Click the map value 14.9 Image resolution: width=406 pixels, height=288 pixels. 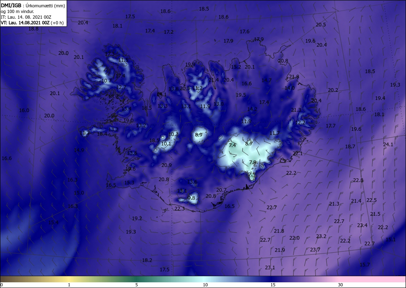79,150
